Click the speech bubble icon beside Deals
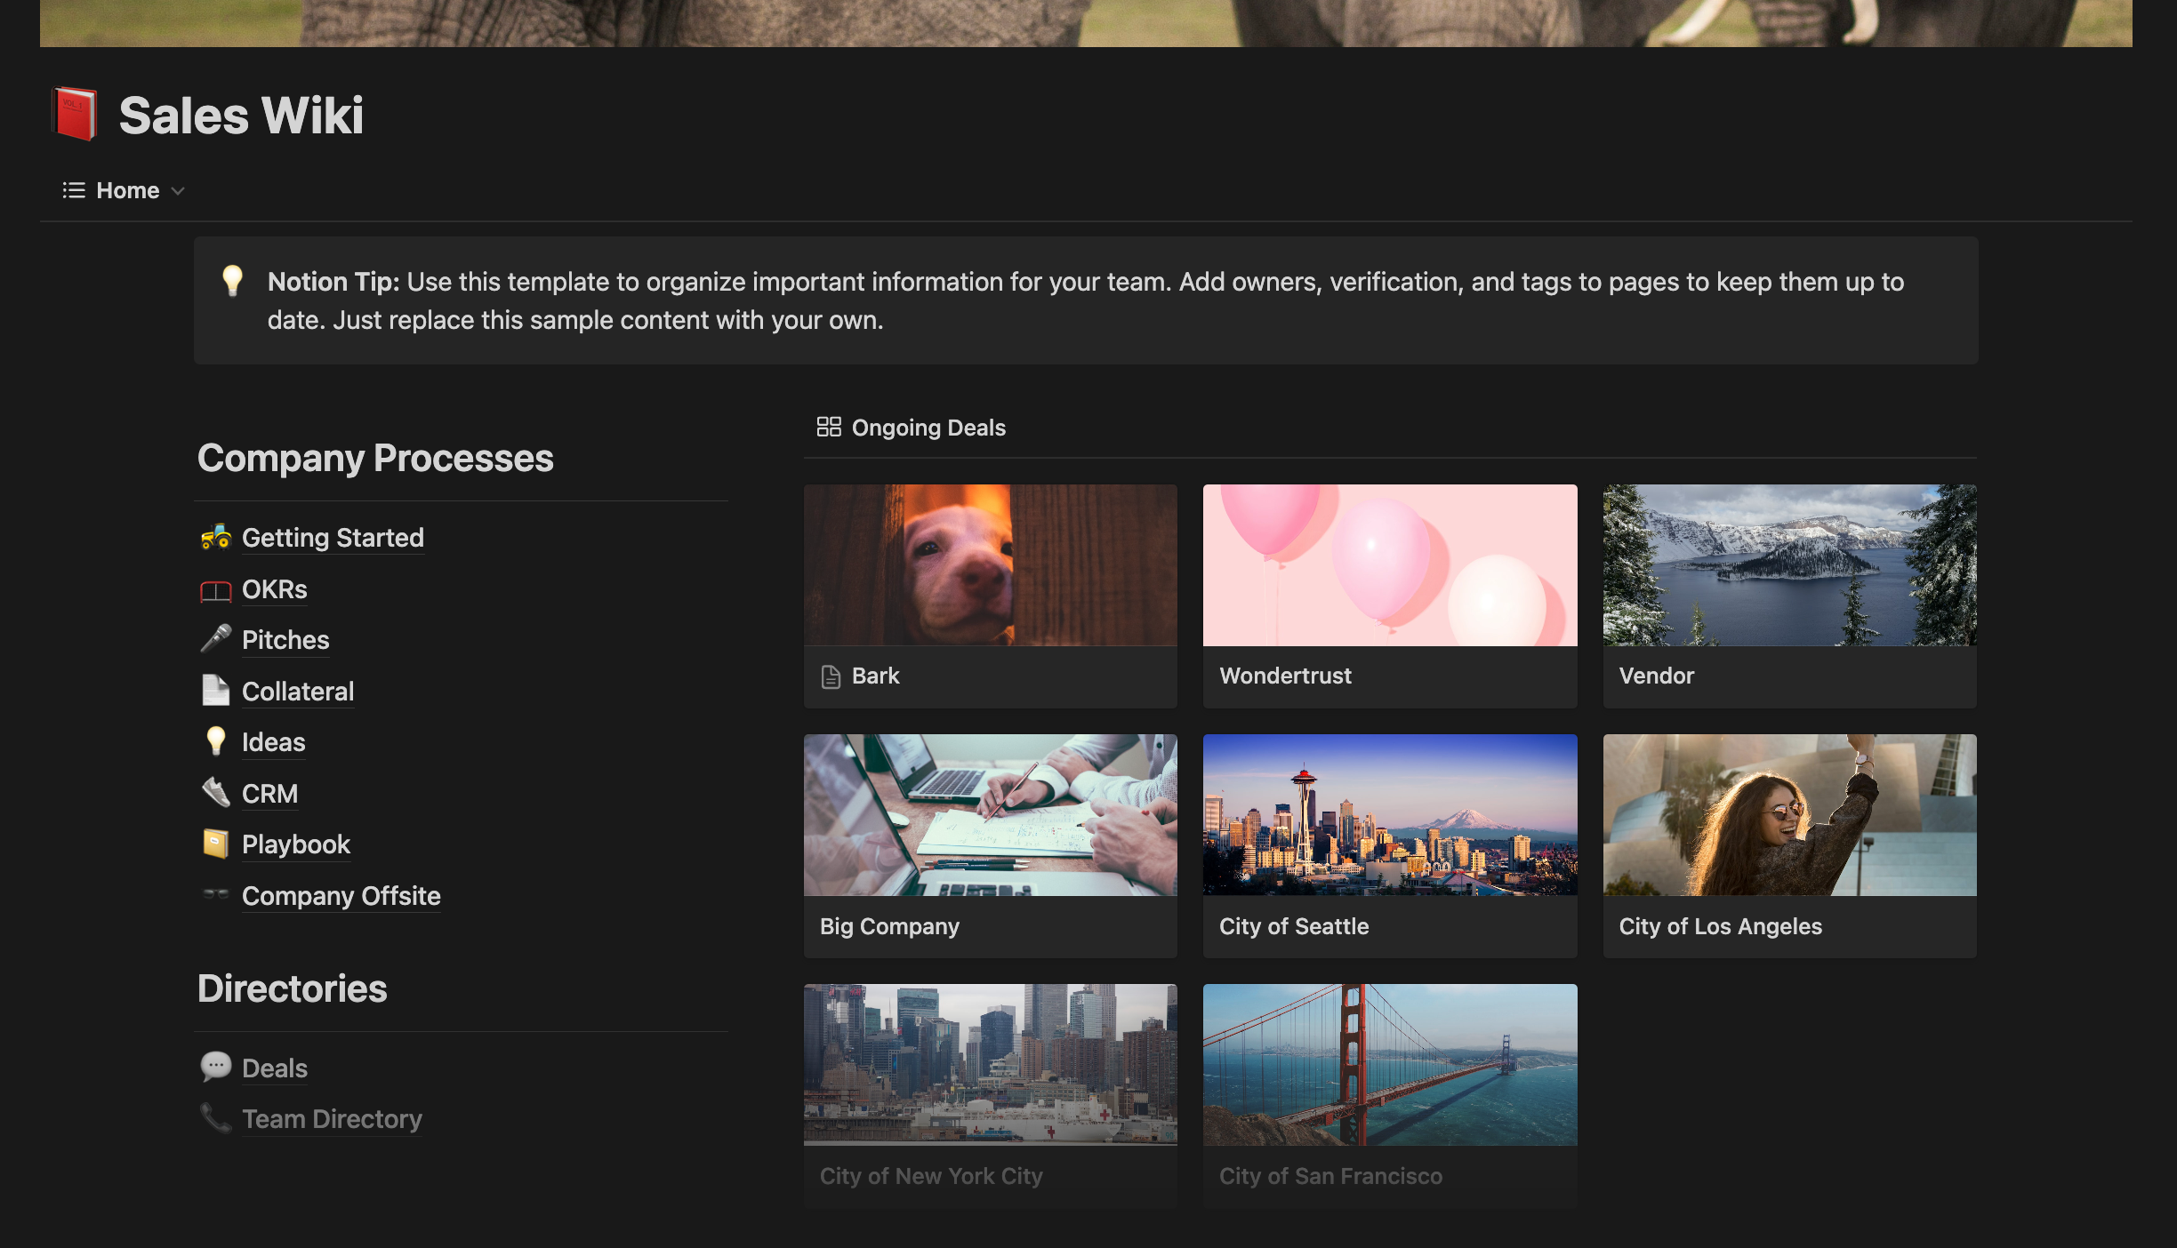 tap(215, 1067)
